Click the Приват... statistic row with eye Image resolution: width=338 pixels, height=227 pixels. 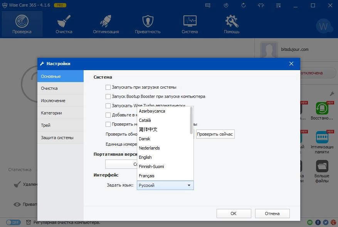pyautogui.click(x=25, y=204)
